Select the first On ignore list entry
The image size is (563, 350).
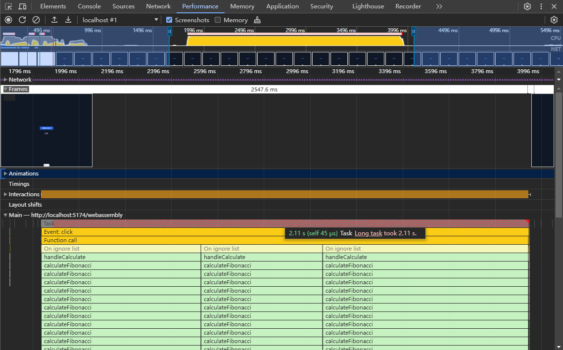tap(121, 249)
